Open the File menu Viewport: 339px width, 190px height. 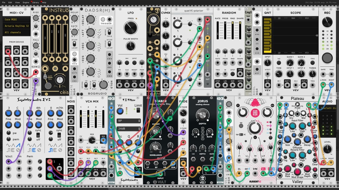click(x=4, y=2)
